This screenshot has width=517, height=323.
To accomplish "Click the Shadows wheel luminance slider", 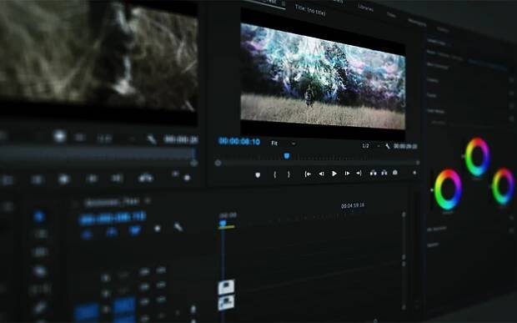I will (432, 190).
